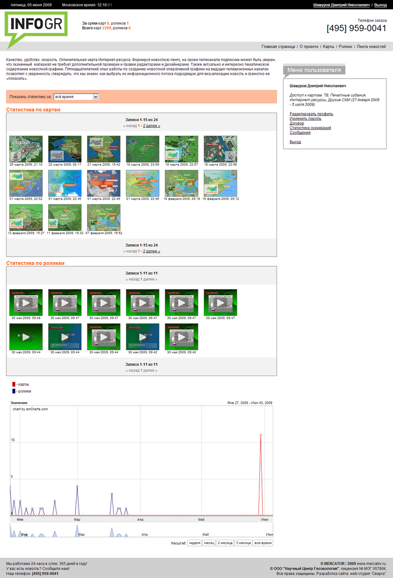Open the Лента новостей menu item
The image size is (393, 578).
tap(371, 47)
